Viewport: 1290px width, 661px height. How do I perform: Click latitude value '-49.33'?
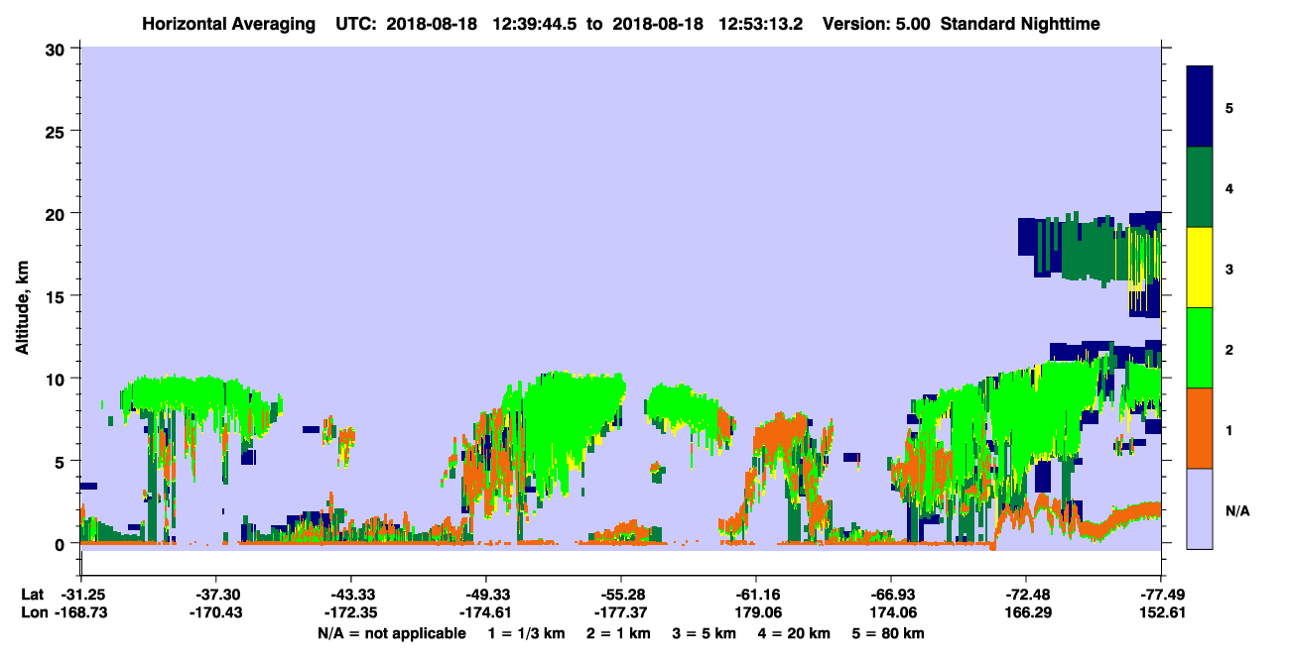pyautogui.click(x=485, y=595)
